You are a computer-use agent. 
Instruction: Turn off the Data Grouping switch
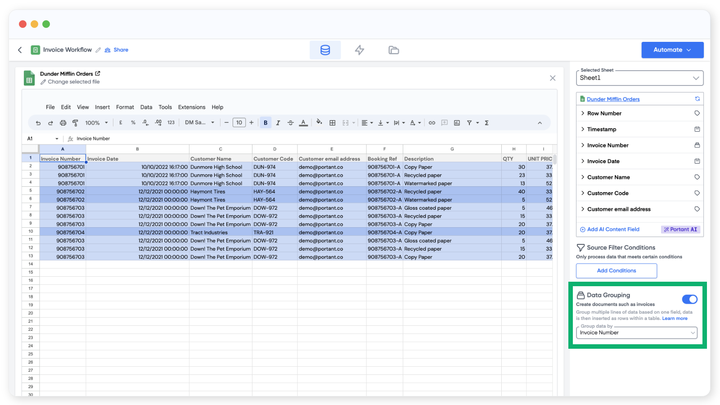tap(689, 299)
